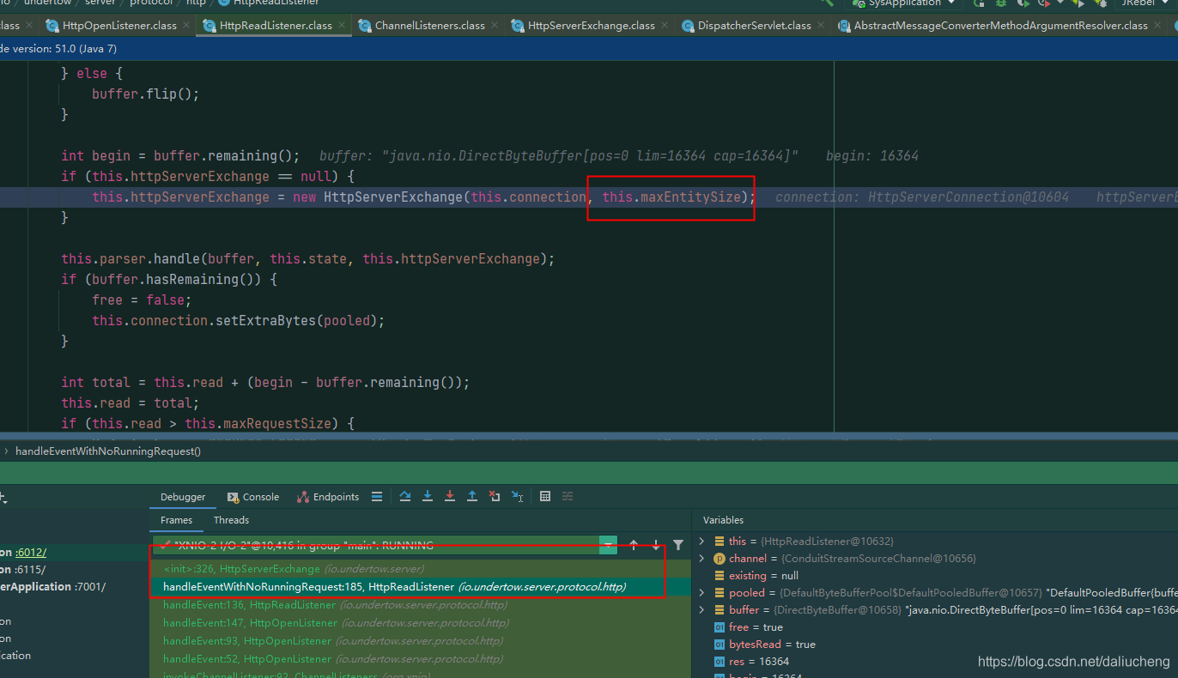Screen dimensions: 1178x678
Task: Open debugger layout settings menu icon
Action: 377,496
